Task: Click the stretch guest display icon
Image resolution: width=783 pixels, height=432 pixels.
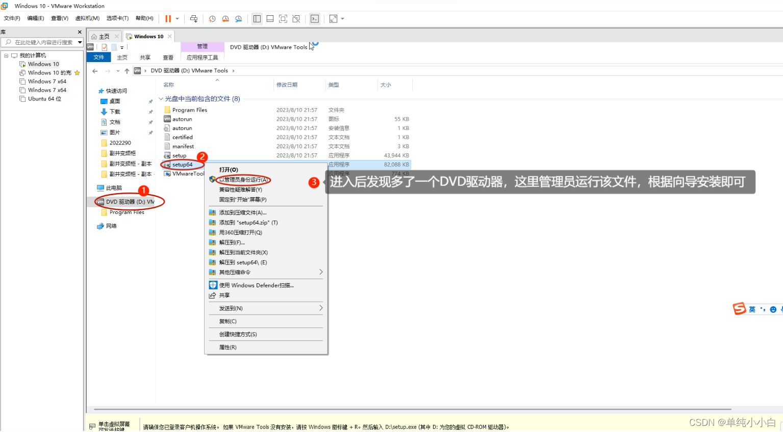Action: pyautogui.click(x=333, y=19)
